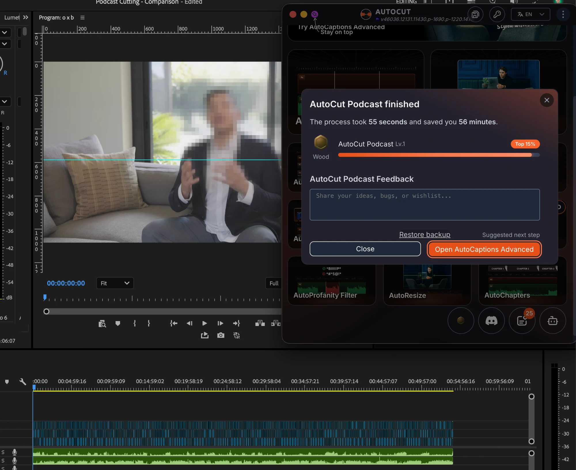Click the Close button in dialog
576x470 pixels.
pos(365,249)
